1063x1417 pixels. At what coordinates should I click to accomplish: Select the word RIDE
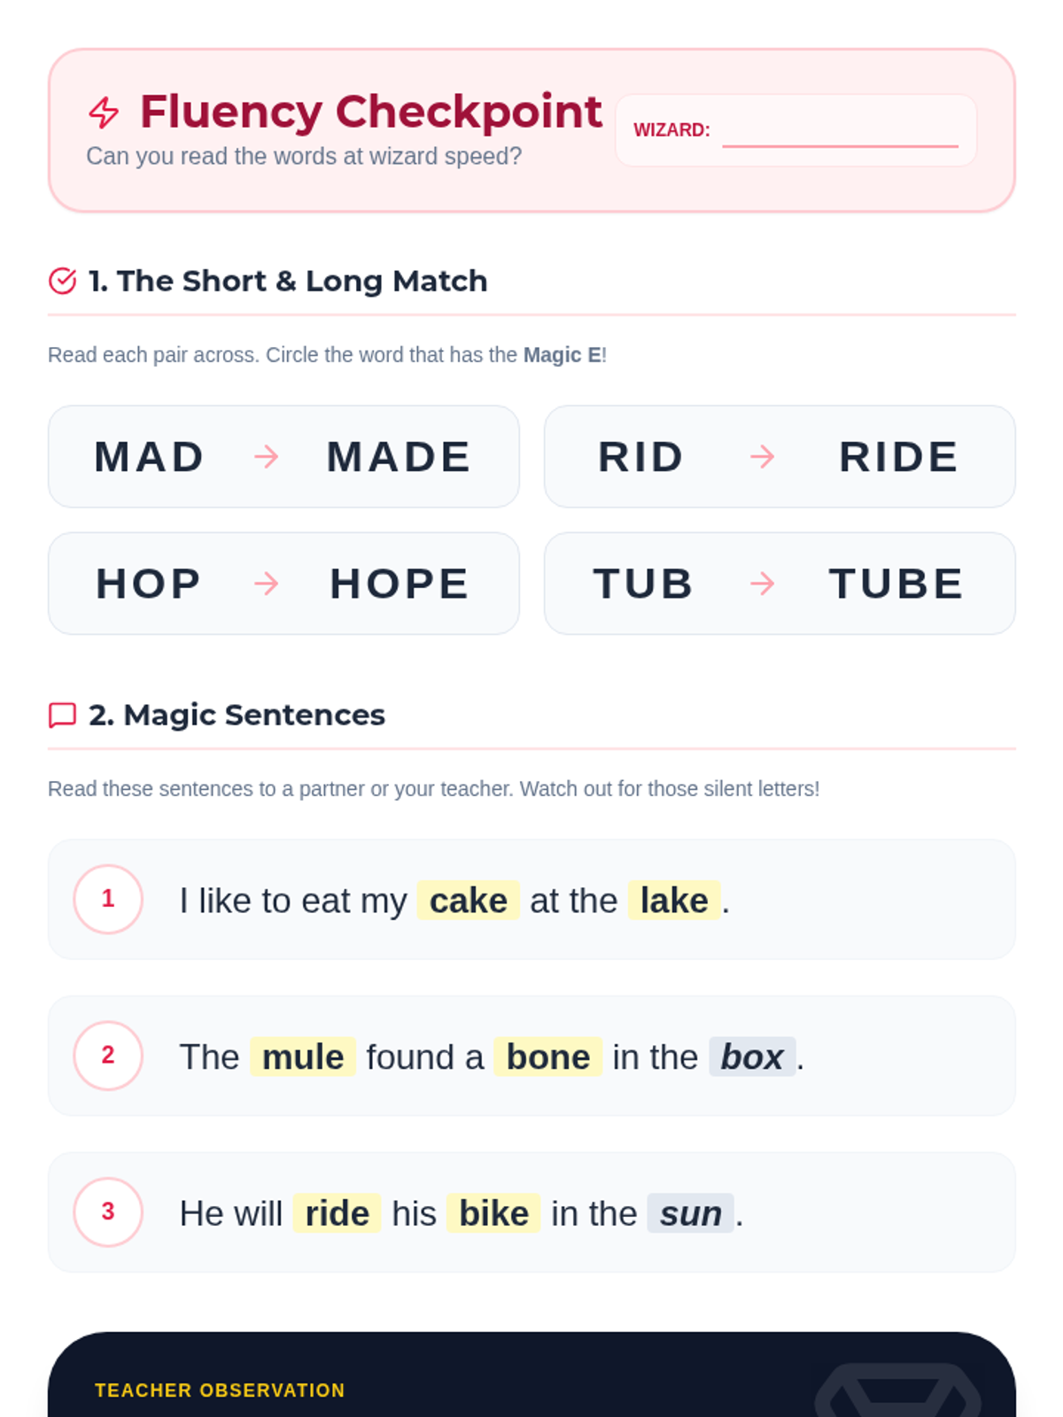coord(899,457)
